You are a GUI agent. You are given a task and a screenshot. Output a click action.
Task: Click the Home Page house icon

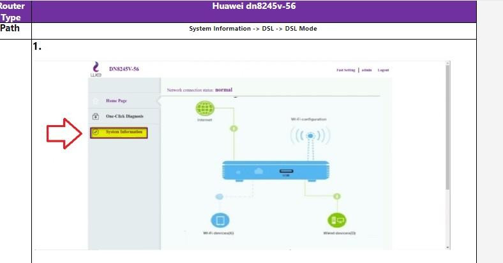(x=95, y=101)
